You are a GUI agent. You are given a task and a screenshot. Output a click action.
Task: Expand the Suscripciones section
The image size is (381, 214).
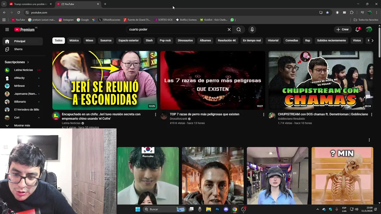(x=17, y=62)
